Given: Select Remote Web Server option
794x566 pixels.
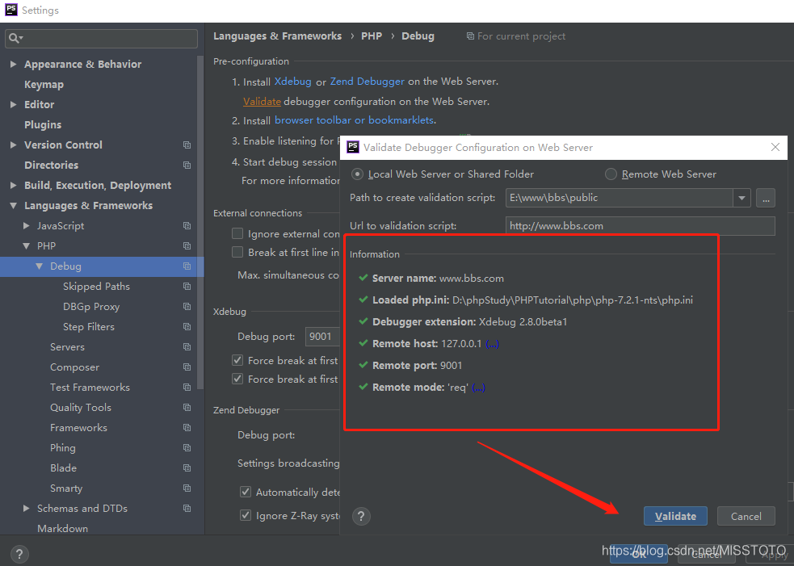Looking at the screenshot, I should click(611, 174).
